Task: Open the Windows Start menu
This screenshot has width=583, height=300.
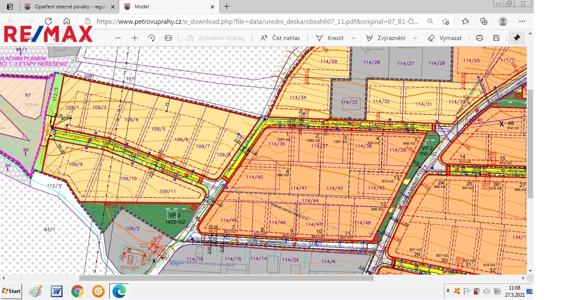Action: [x=11, y=291]
